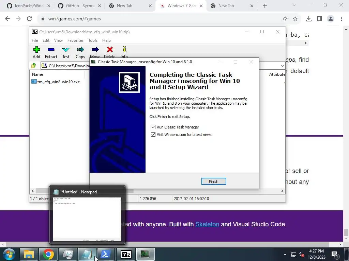Sort by the Attributes column in 7-Zip
The width and height of the screenshot is (349, 261).
coord(277,74)
